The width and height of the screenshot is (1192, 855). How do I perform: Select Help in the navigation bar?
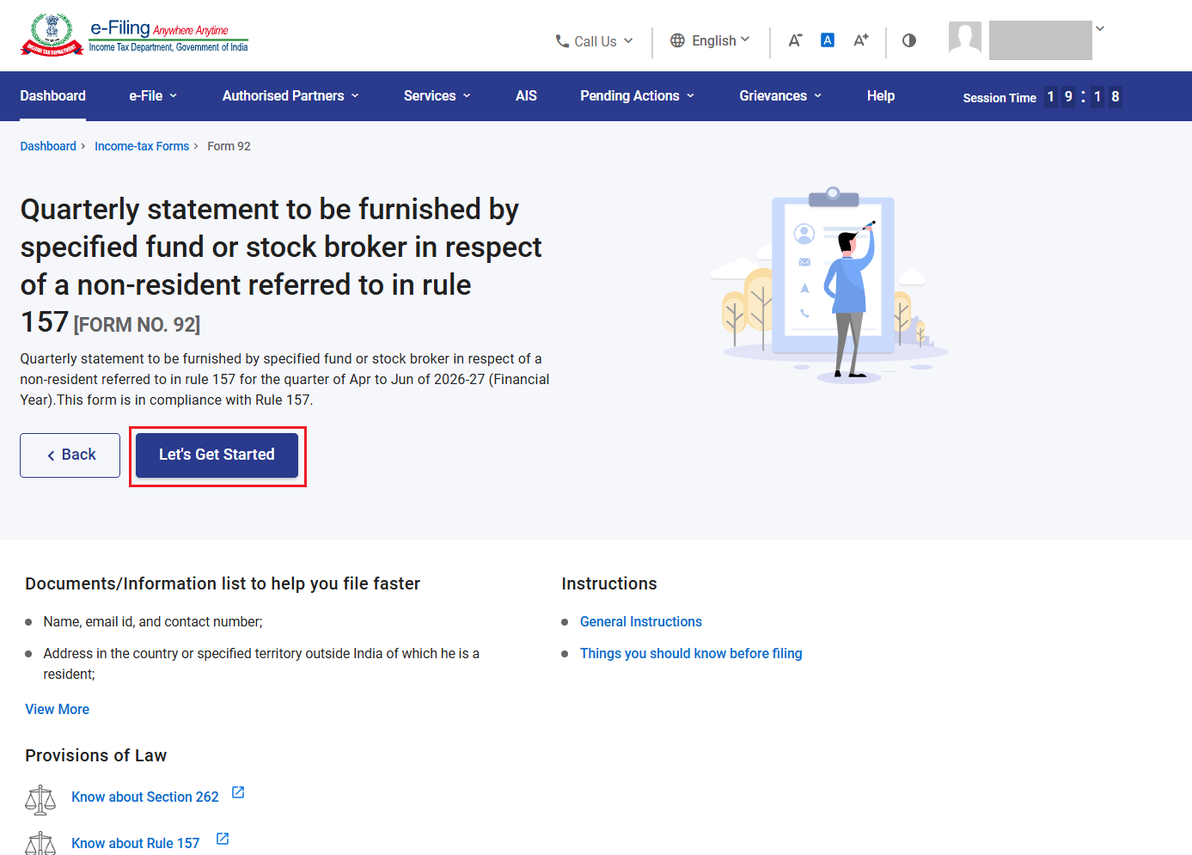[x=881, y=96]
